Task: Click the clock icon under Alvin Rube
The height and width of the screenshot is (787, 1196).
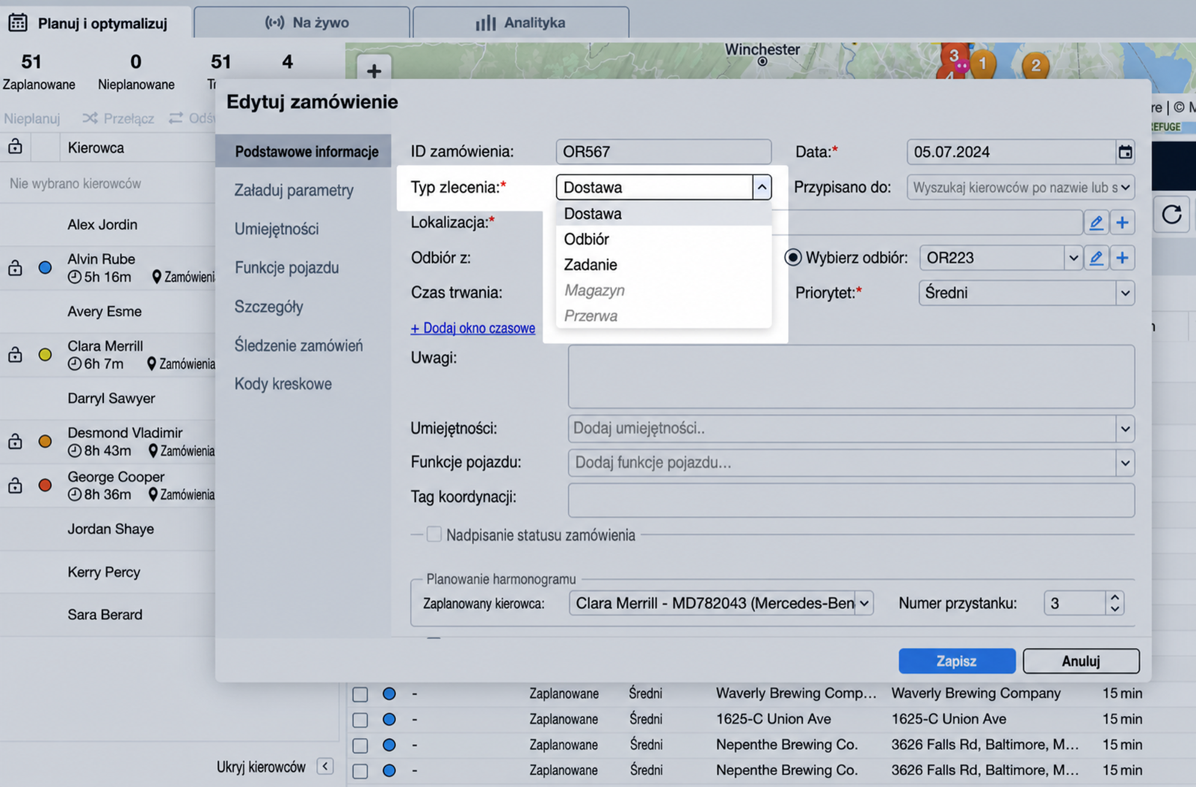Action: (75, 277)
